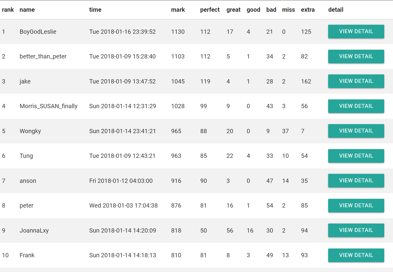Click the 'name' column header

pos(27,10)
